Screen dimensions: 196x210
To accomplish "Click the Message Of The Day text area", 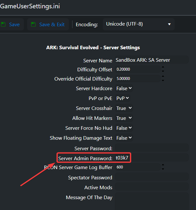I will [151, 201].
